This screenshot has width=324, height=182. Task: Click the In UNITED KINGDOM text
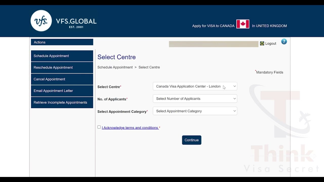[269, 26]
